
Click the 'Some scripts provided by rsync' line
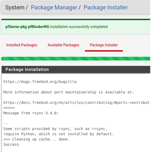pyautogui.click(x=55, y=129)
